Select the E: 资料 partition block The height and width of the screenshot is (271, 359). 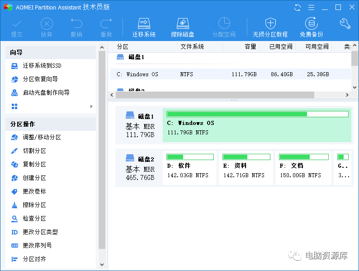point(246,168)
